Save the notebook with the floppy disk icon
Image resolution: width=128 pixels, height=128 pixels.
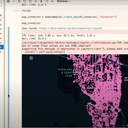tap(8, 1)
